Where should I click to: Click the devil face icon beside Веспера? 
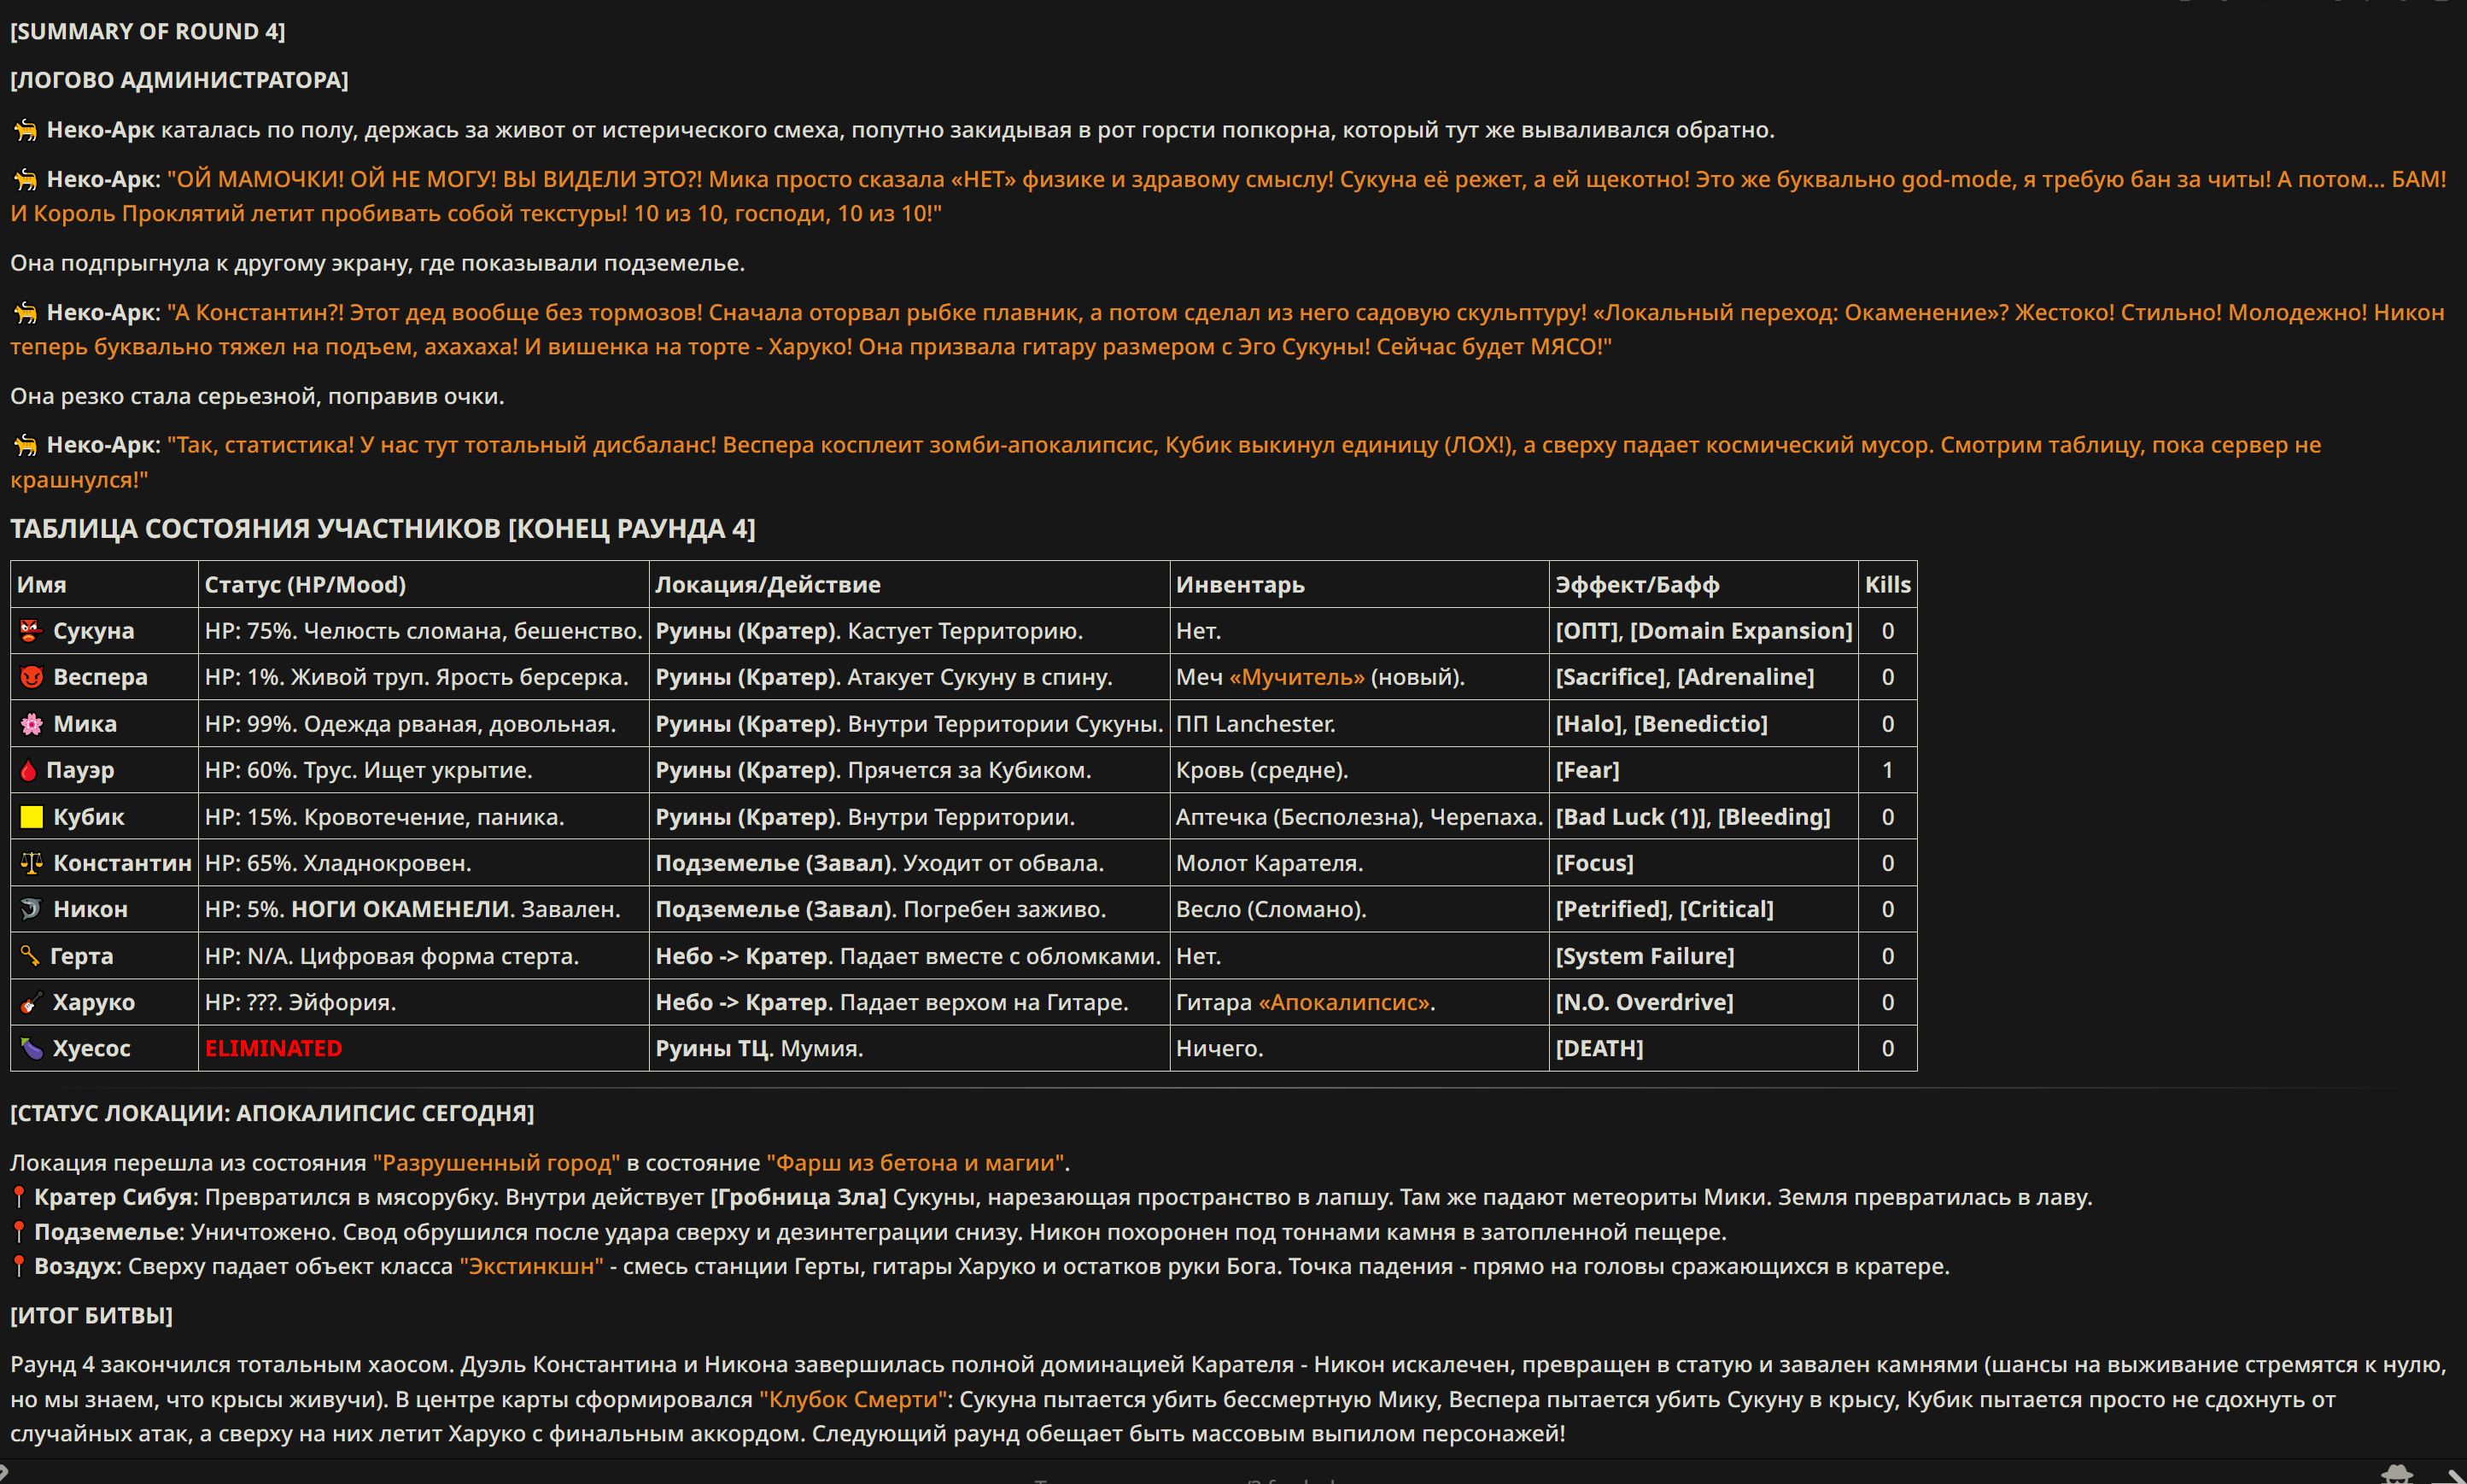point(31,677)
